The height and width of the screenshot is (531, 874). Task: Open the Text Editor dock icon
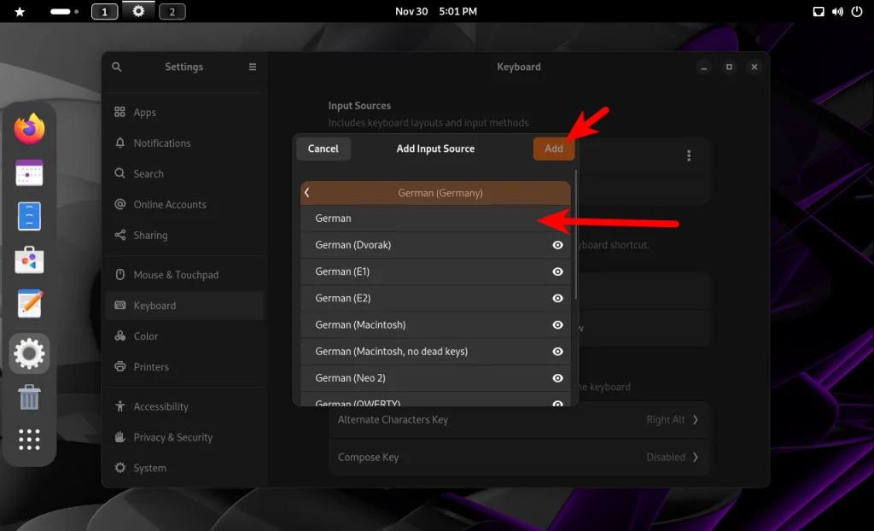tap(30, 303)
